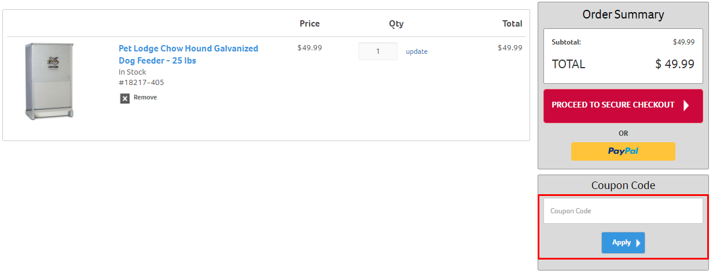Open the Pet Lodge dog feeder image
This screenshot has width=713, height=274.
[49, 81]
